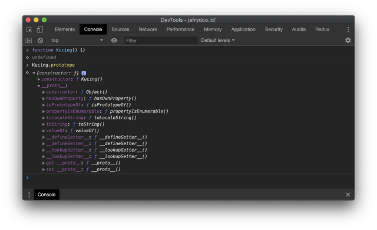Expand the toLocaleString property
The image size is (377, 230).
(44, 118)
